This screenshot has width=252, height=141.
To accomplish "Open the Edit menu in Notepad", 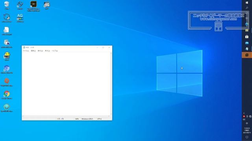I will coord(33,51).
